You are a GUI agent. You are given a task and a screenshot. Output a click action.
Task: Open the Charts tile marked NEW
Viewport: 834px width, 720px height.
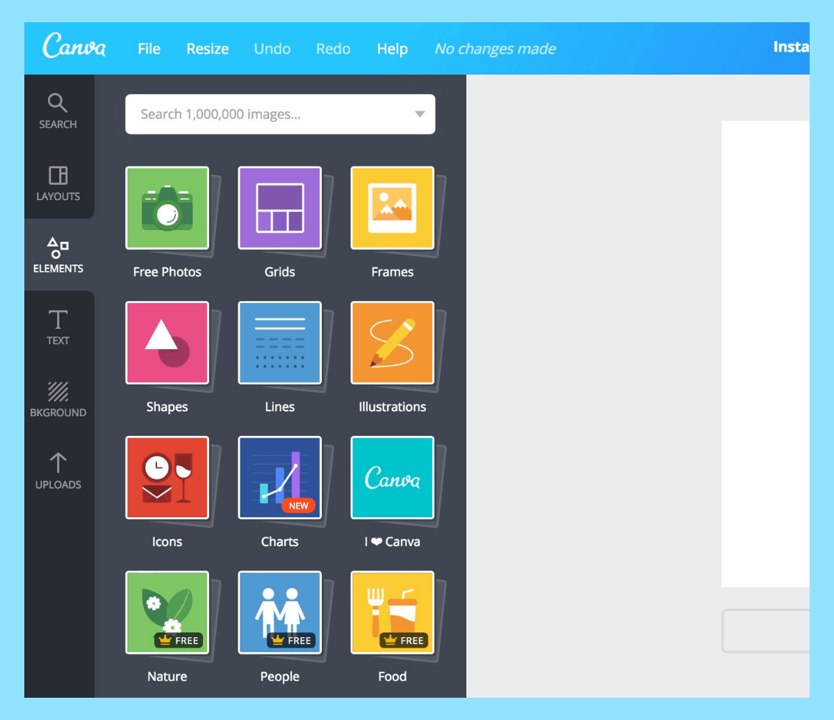(279, 477)
